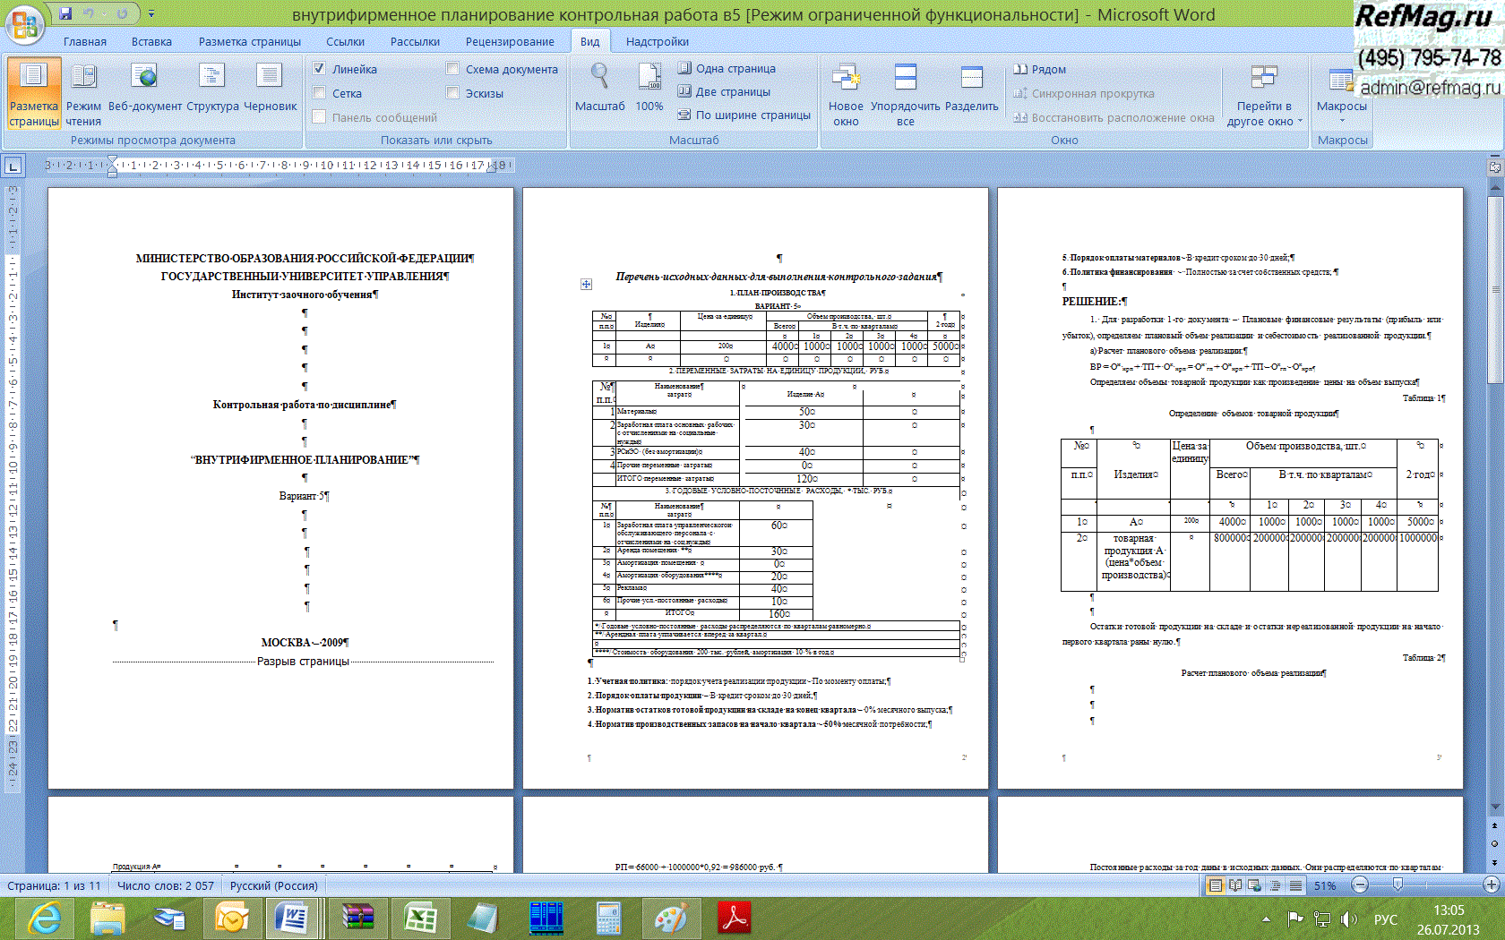Click the Масштаб magnifier icon
Viewport: 1505px width, 940px height.
pyautogui.click(x=599, y=78)
